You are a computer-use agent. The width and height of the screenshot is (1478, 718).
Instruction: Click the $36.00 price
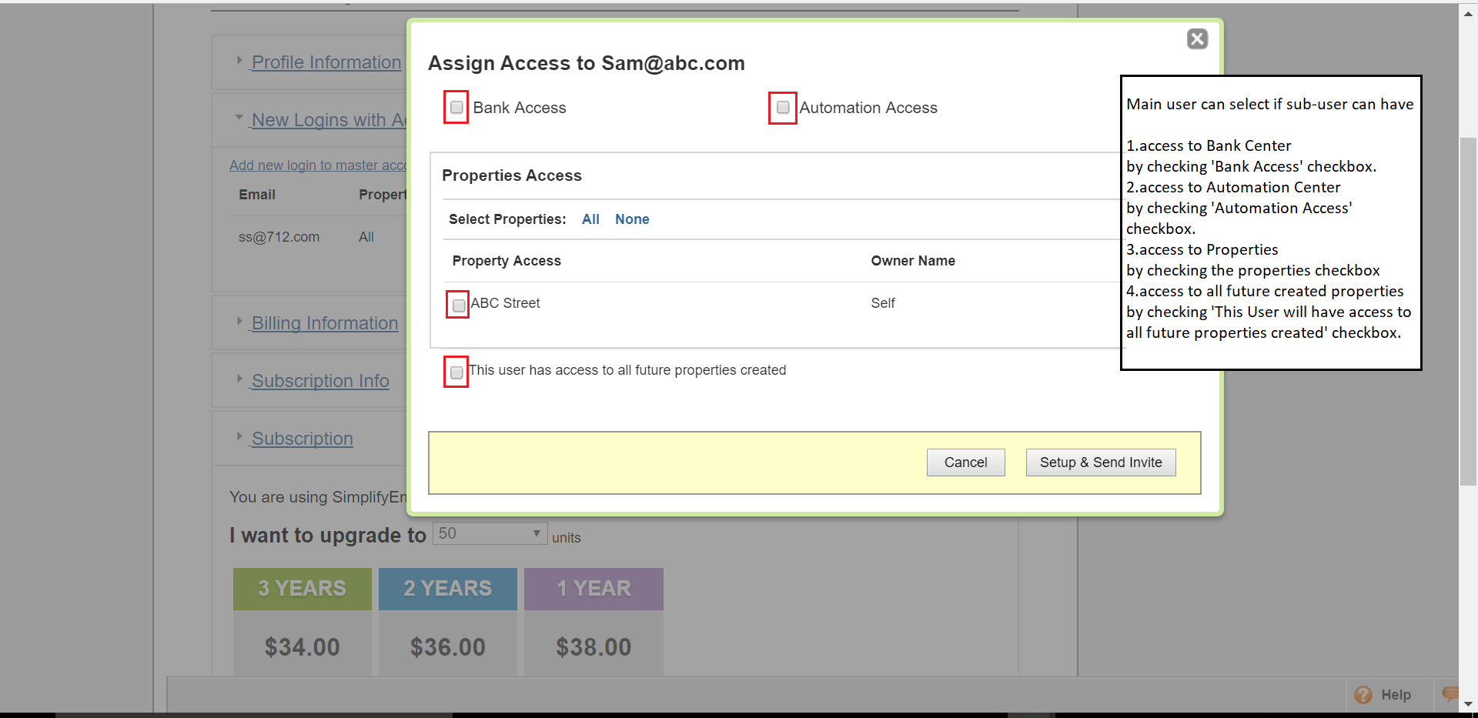(x=447, y=647)
